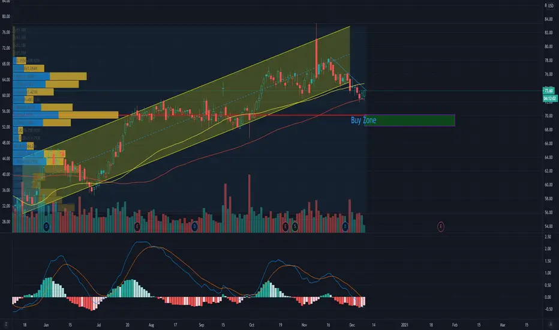Screen dimensions: 559x330
Task: Open the earnings marker before August
Action: [x=137, y=227]
